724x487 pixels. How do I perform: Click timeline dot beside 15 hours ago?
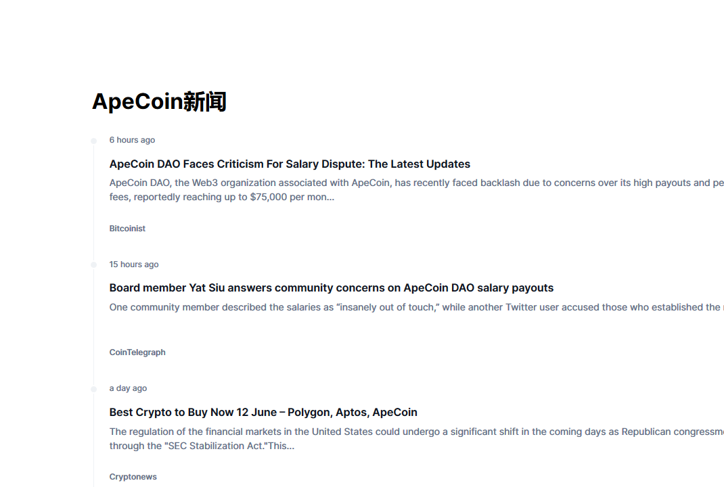coord(94,264)
